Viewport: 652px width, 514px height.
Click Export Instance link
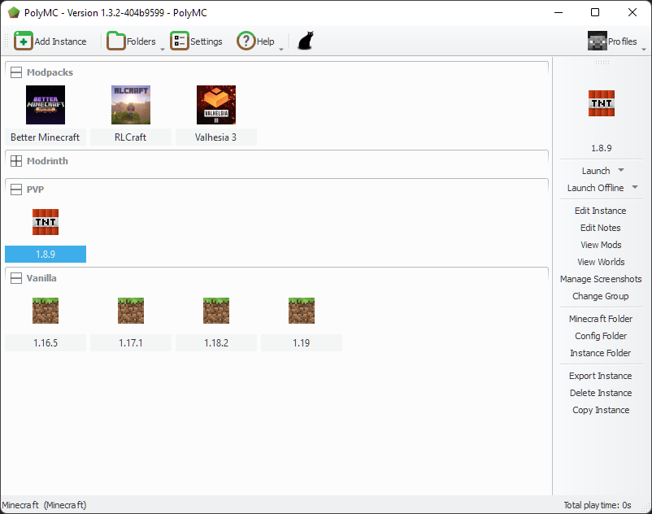click(x=600, y=376)
